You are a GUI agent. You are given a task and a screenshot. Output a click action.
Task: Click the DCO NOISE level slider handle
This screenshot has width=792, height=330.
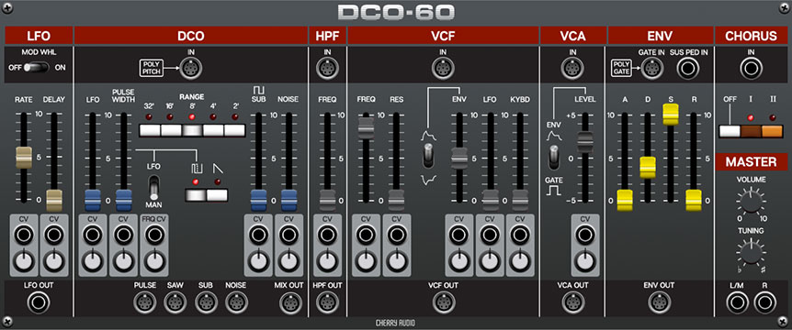tap(289, 201)
